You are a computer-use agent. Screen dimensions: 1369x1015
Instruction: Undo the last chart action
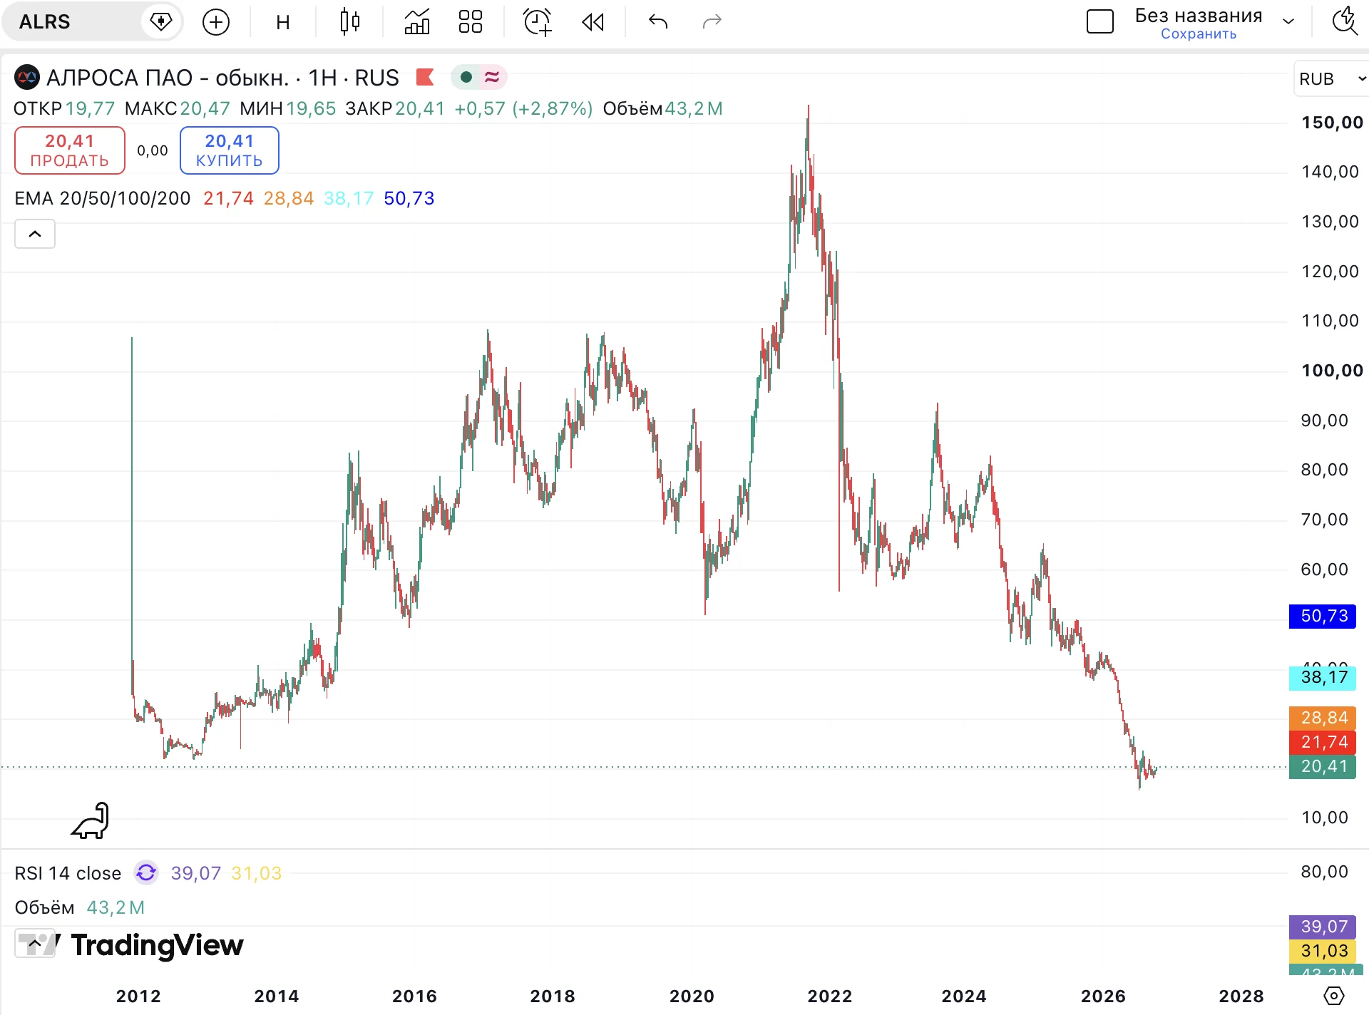tap(658, 22)
